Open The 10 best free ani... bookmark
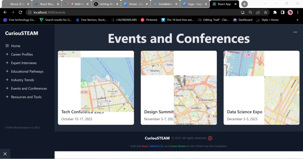Image resolution: width=303 pixels, height=159 pixels. tap(177, 20)
